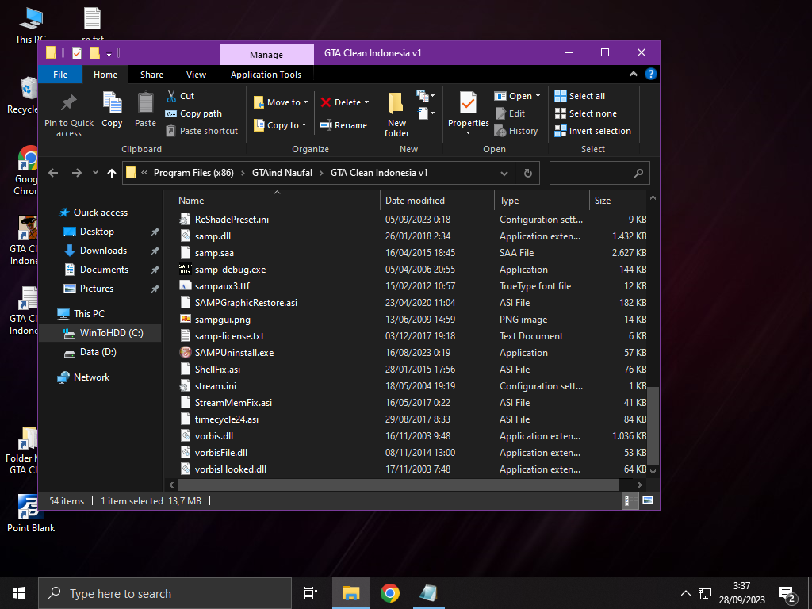The height and width of the screenshot is (609, 812).
Task: Select Network in the navigation pane
Action: [91, 377]
